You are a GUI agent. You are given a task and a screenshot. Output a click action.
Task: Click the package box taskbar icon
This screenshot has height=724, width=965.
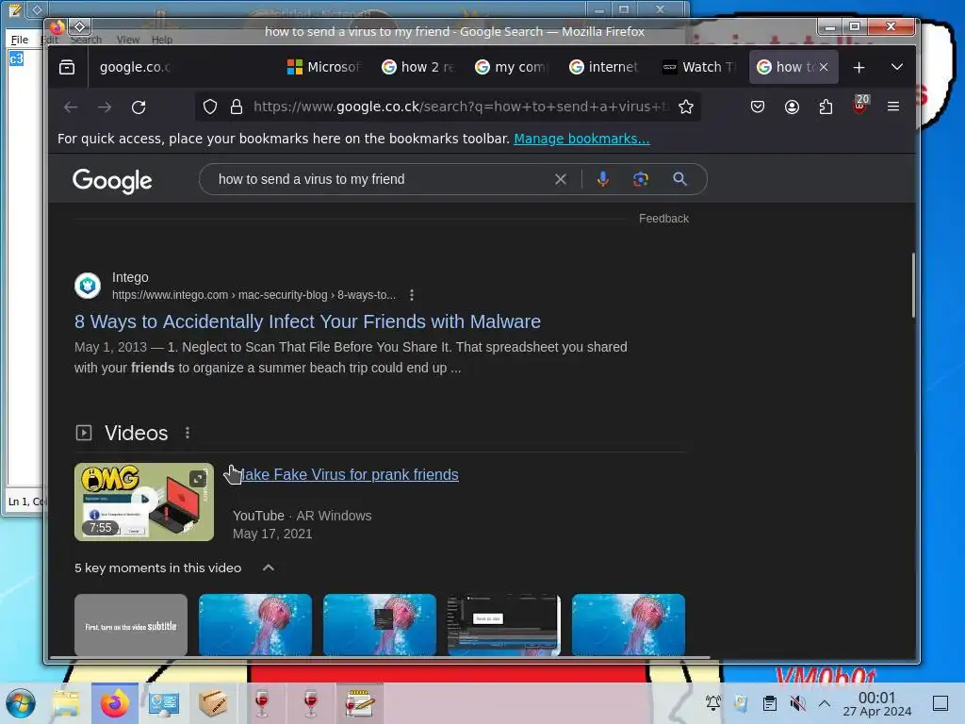213,703
